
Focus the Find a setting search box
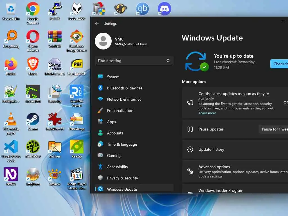coord(134,61)
